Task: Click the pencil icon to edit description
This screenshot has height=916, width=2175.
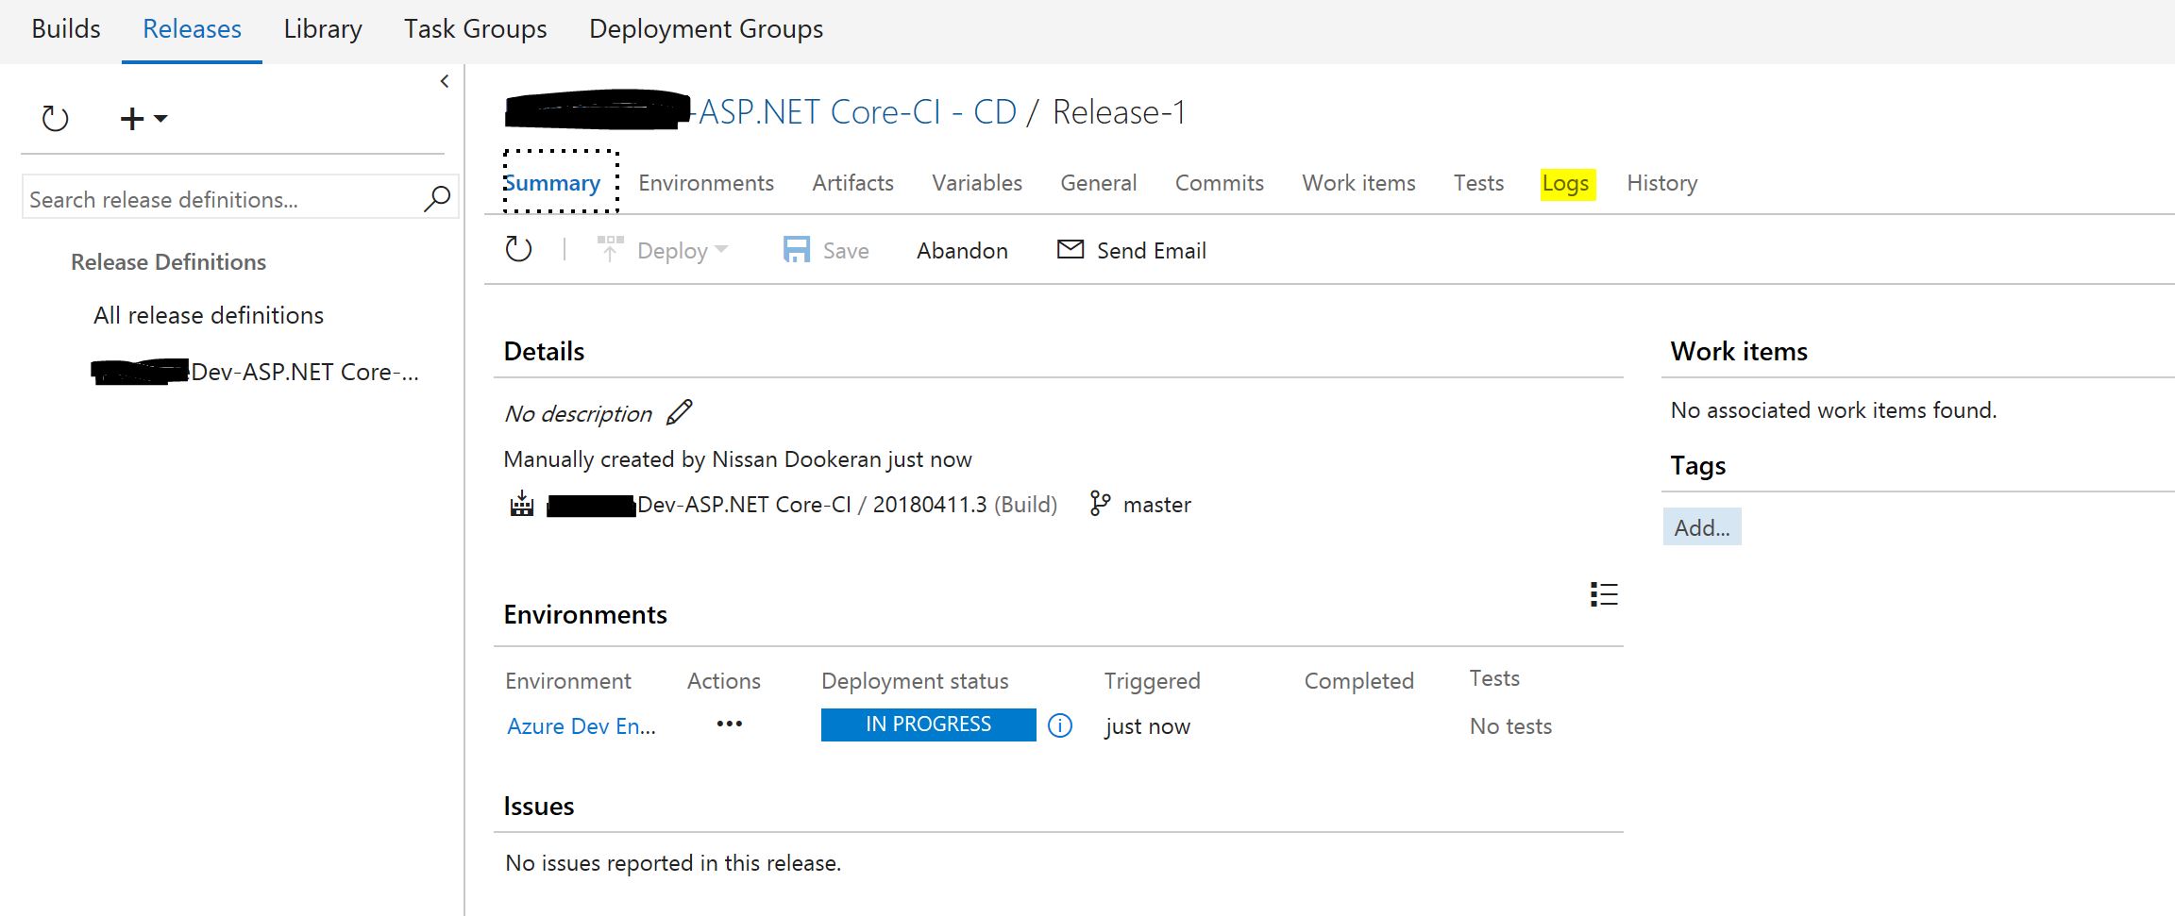Action: pos(680,413)
